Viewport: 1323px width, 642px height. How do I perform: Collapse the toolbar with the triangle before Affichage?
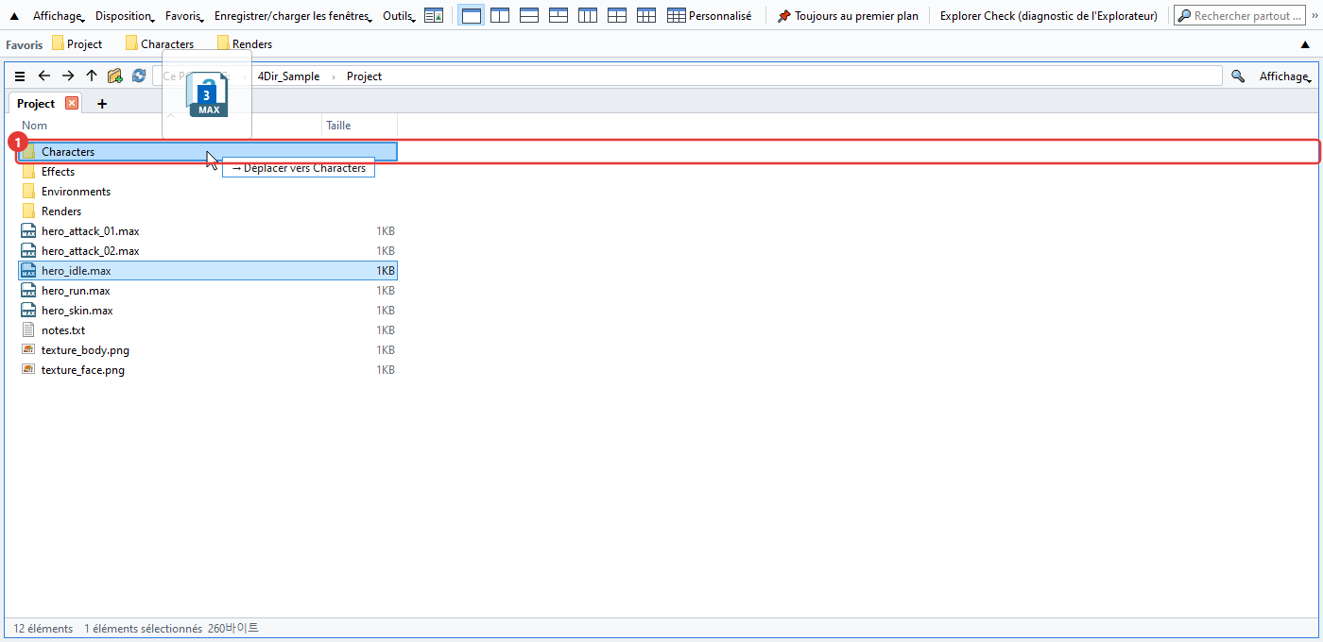[x=14, y=16]
